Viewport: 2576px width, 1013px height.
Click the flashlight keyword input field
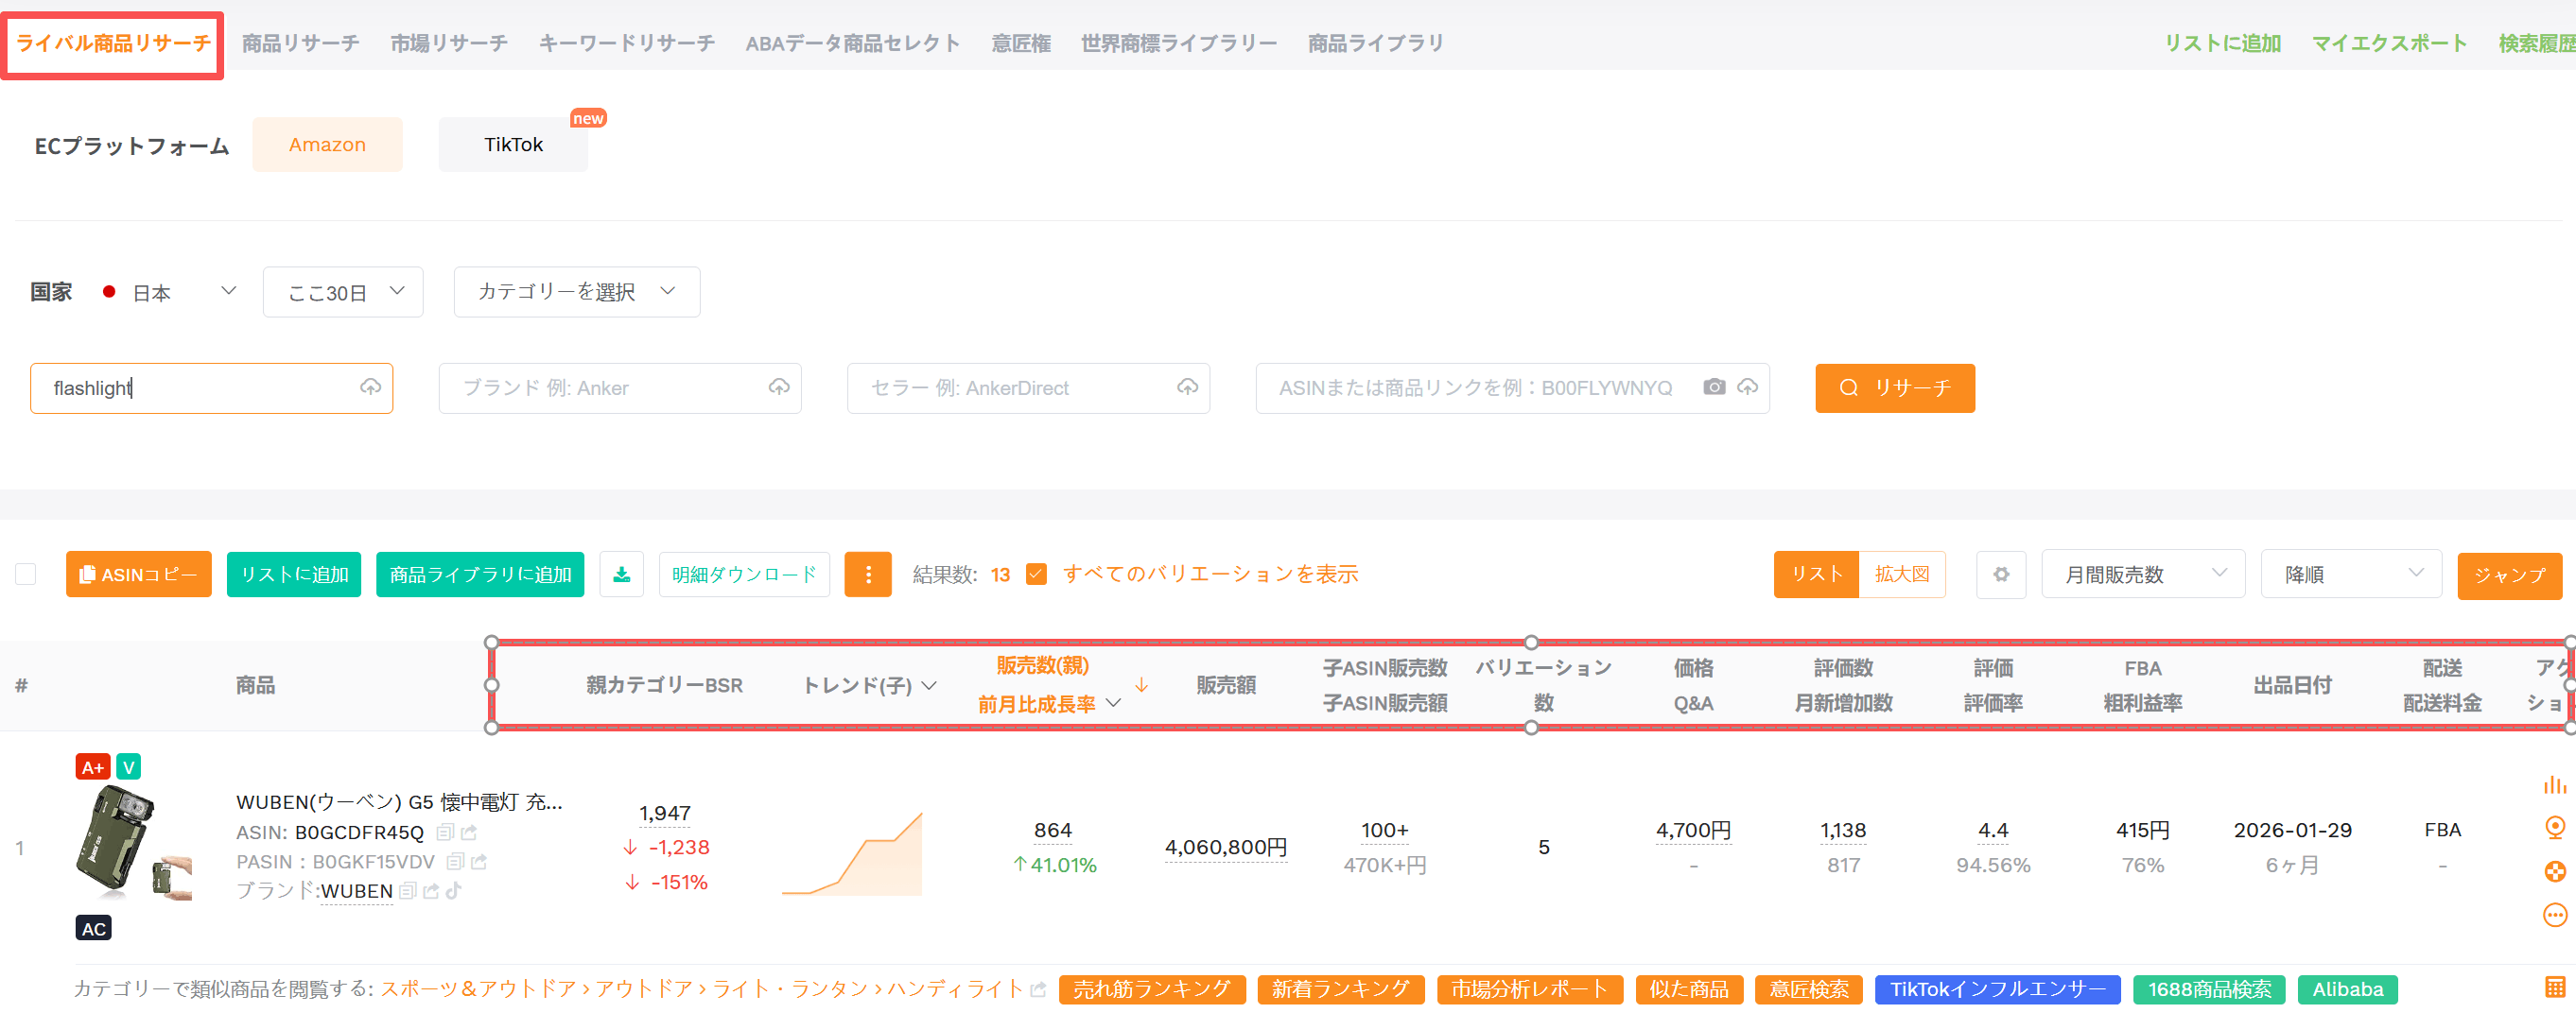coord(211,387)
